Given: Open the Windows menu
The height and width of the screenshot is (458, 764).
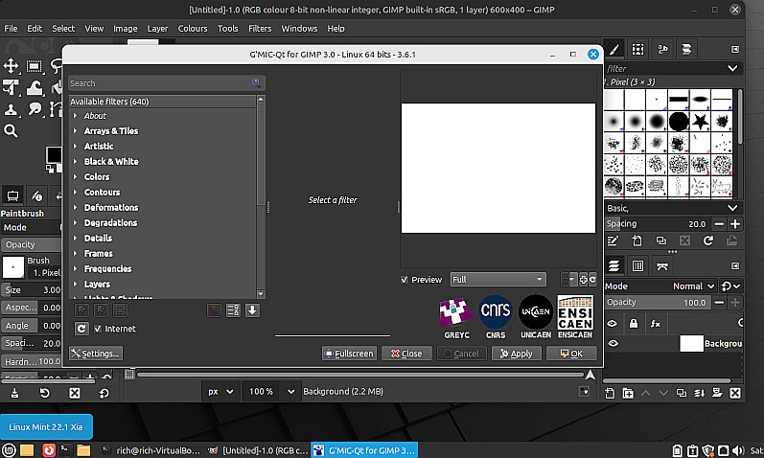Looking at the screenshot, I should pos(299,28).
